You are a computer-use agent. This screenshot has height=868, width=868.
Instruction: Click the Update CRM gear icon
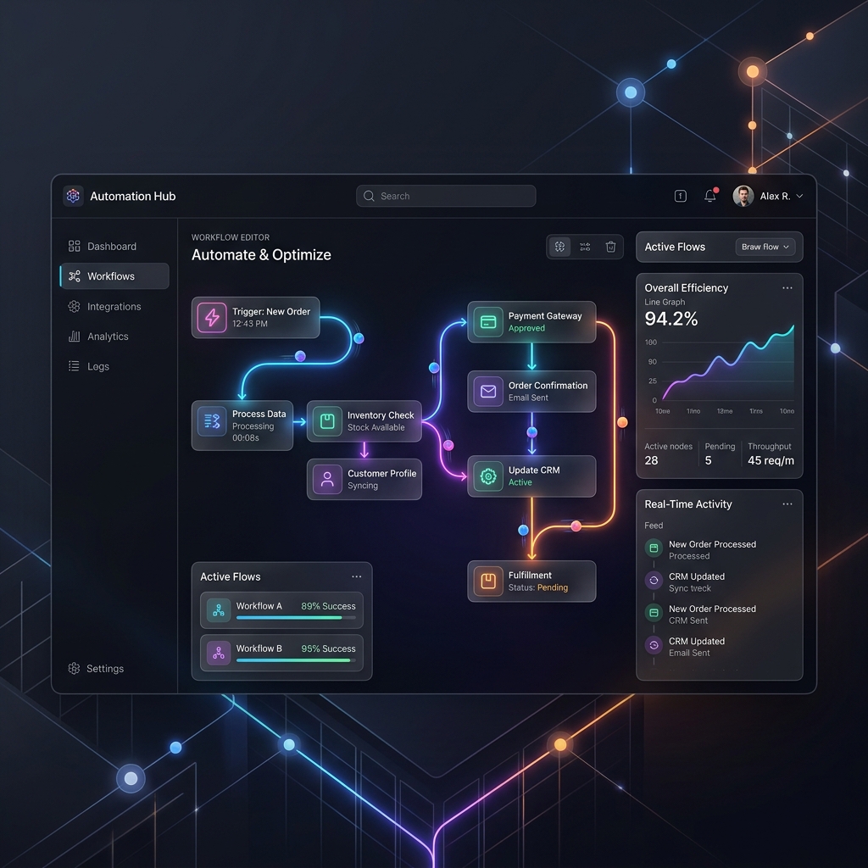[x=488, y=476]
